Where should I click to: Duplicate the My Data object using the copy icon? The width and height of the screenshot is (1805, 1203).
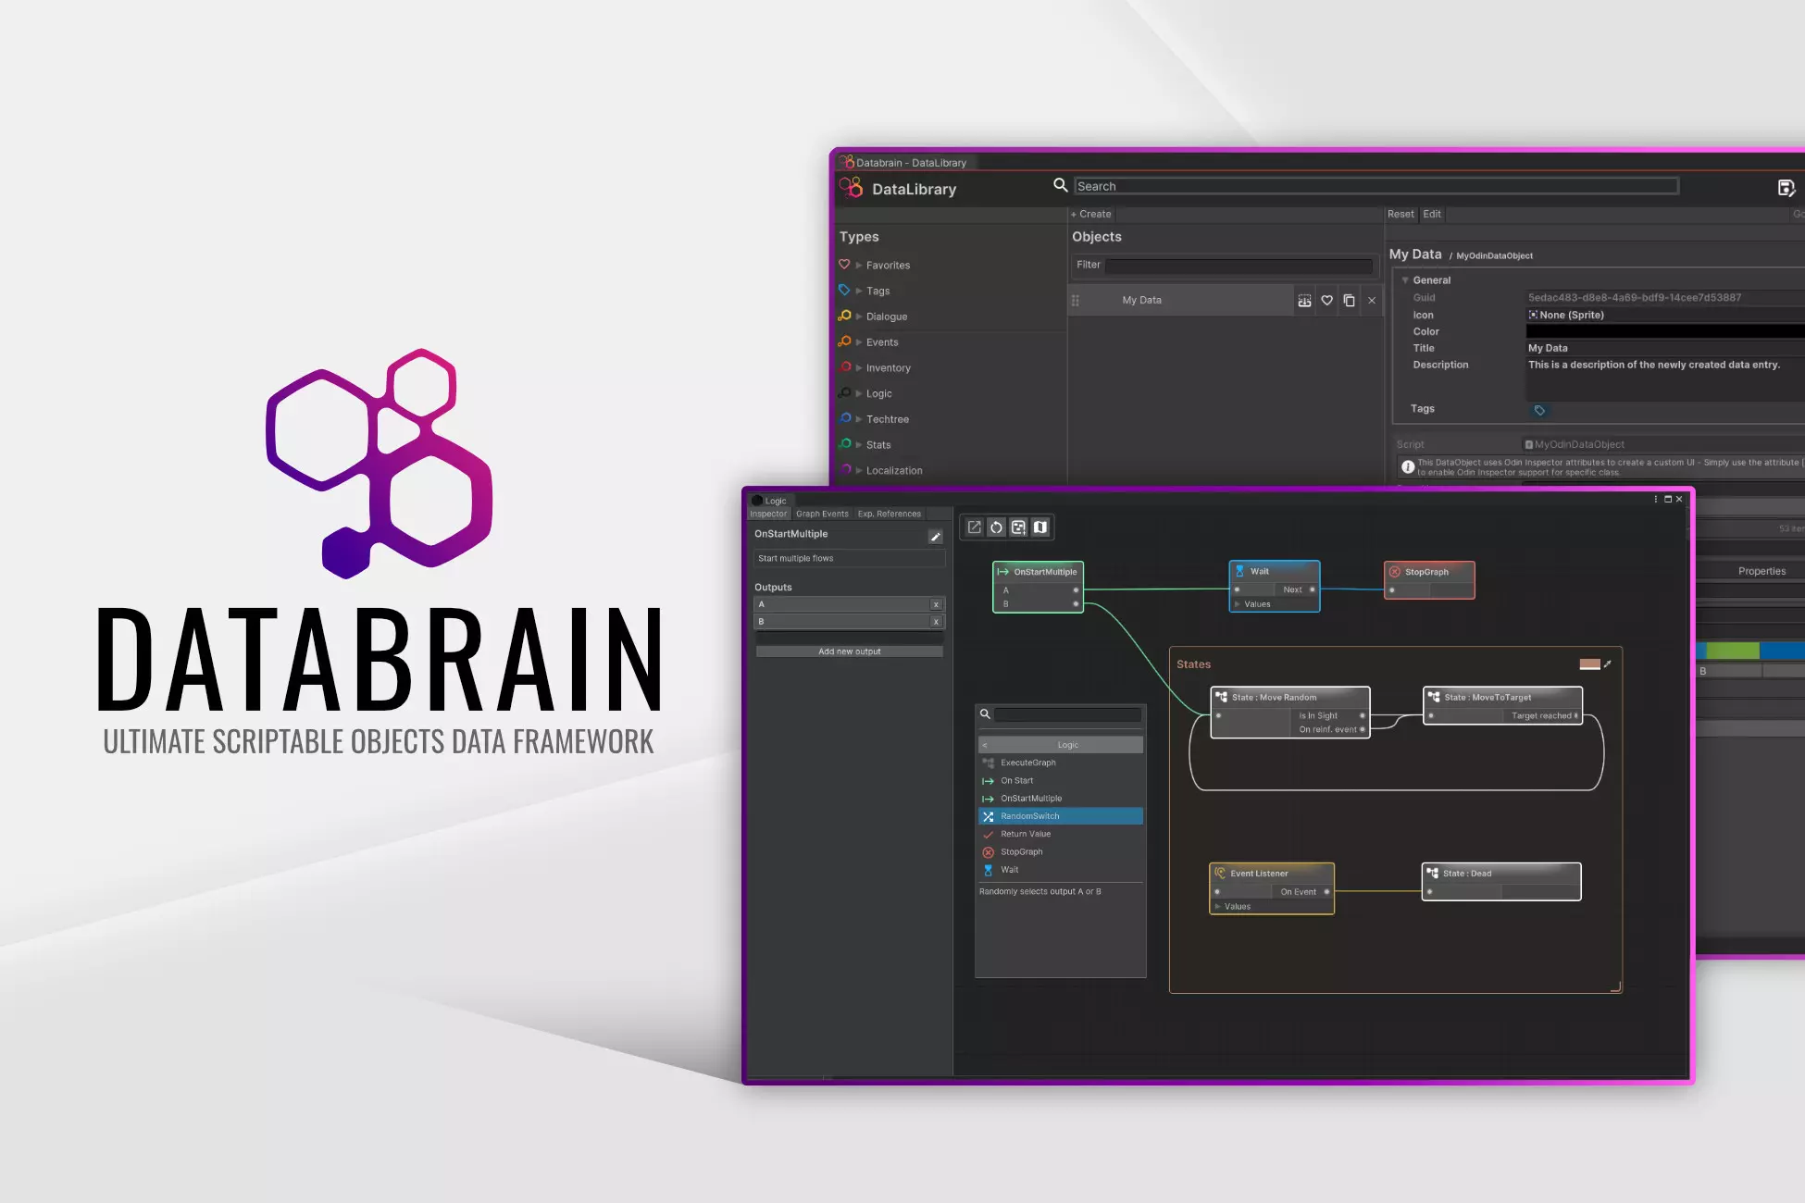click(x=1349, y=300)
